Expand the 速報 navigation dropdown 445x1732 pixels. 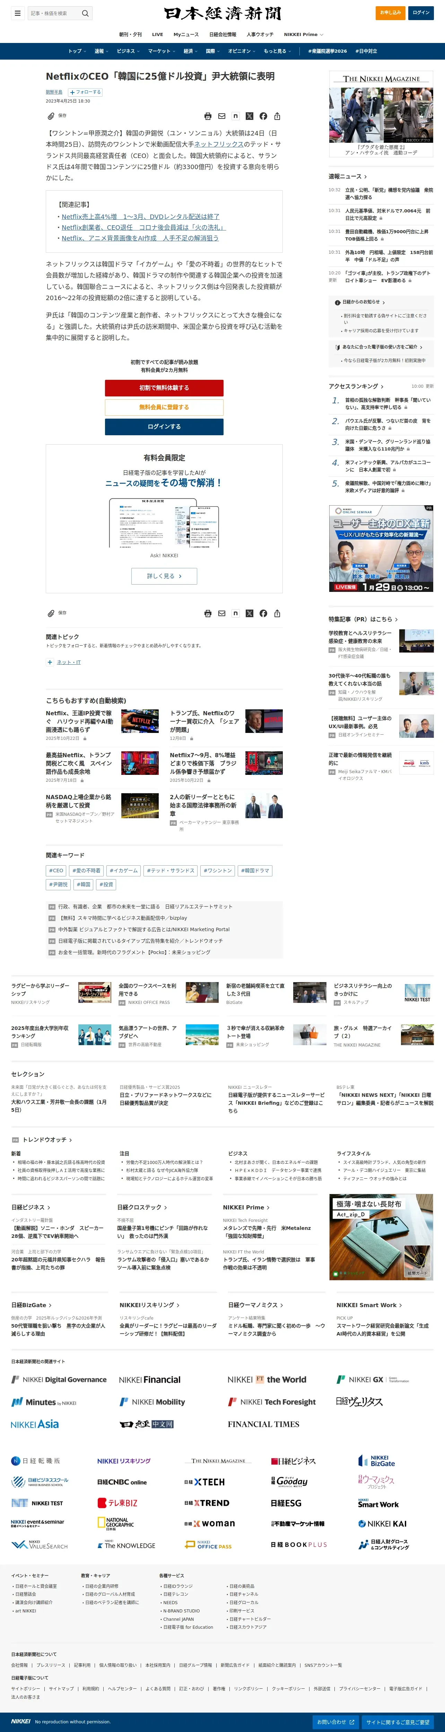click(x=101, y=51)
